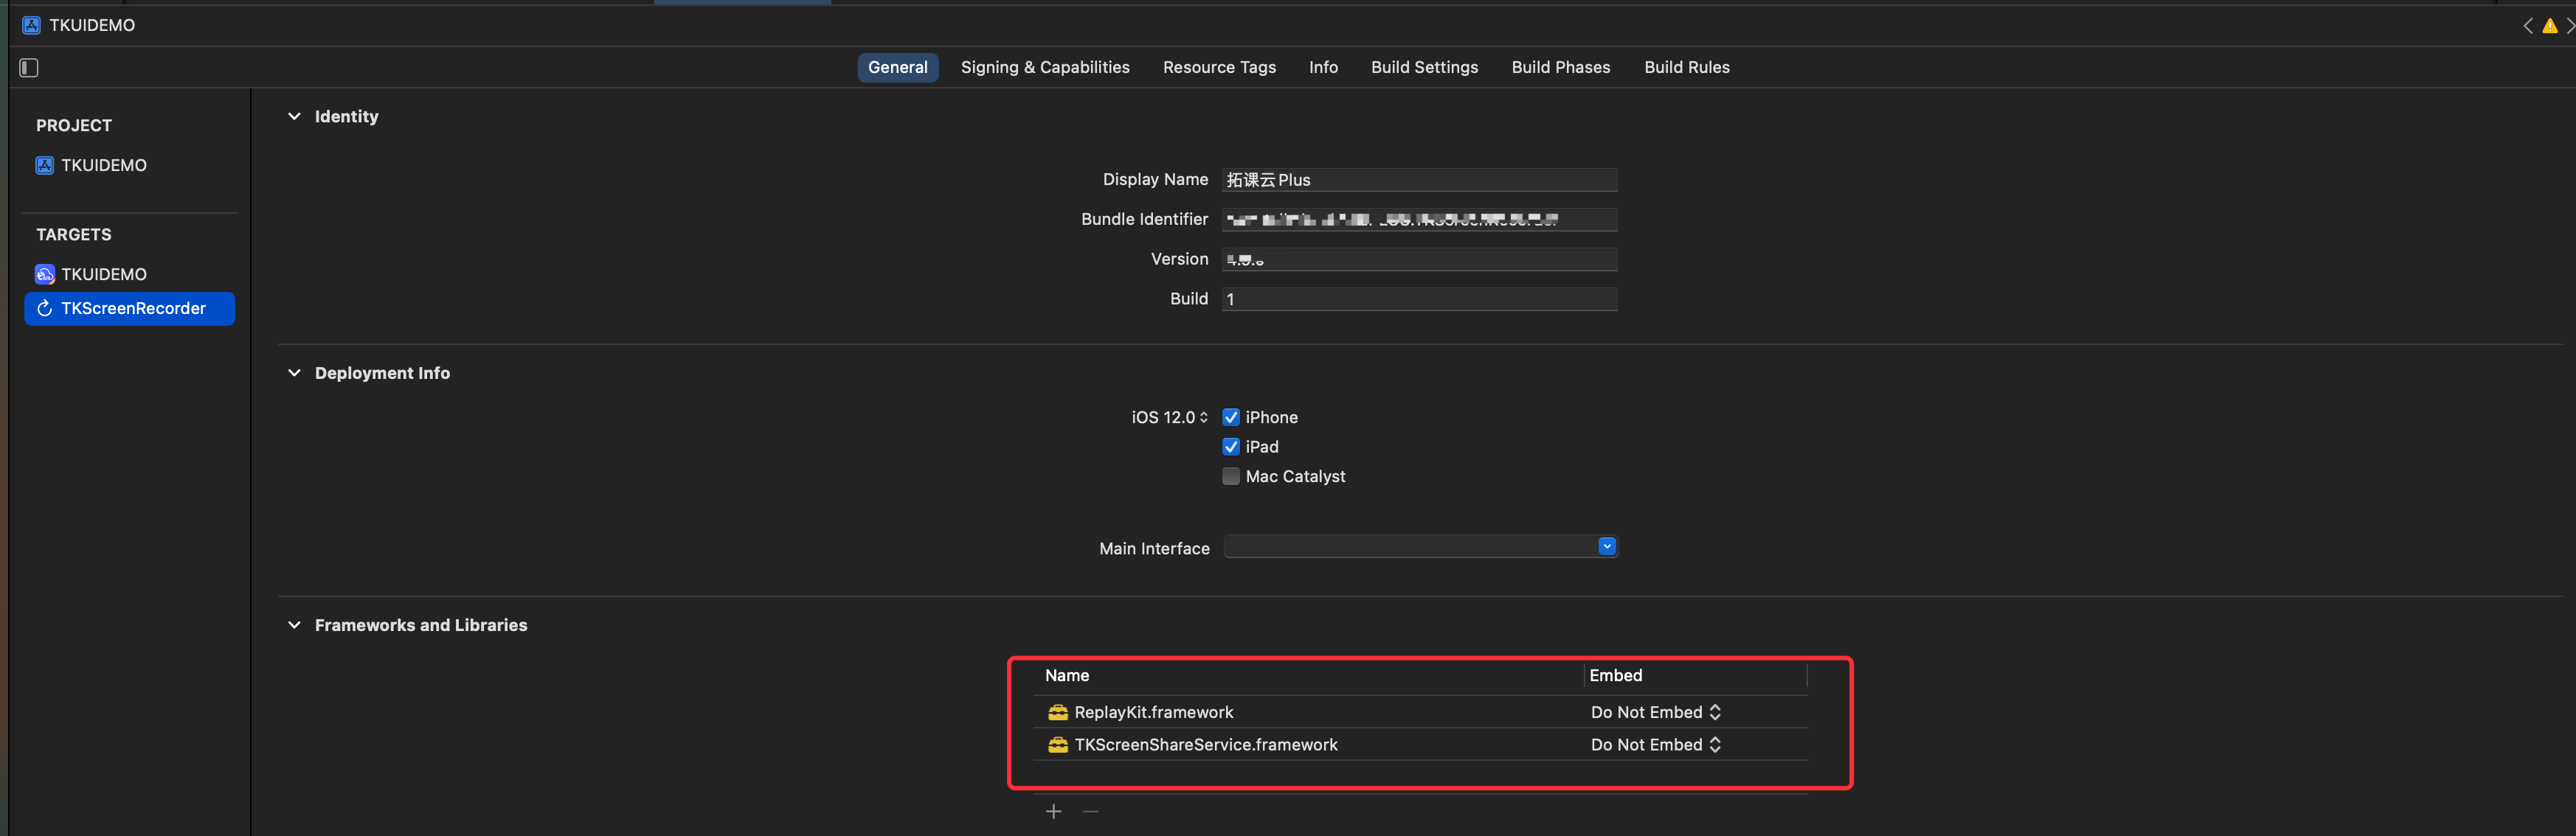The width and height of the screenshot is (2576, 836).
Task: Enable the Mac Catalyst checkbox
Action: (1231, 476)
